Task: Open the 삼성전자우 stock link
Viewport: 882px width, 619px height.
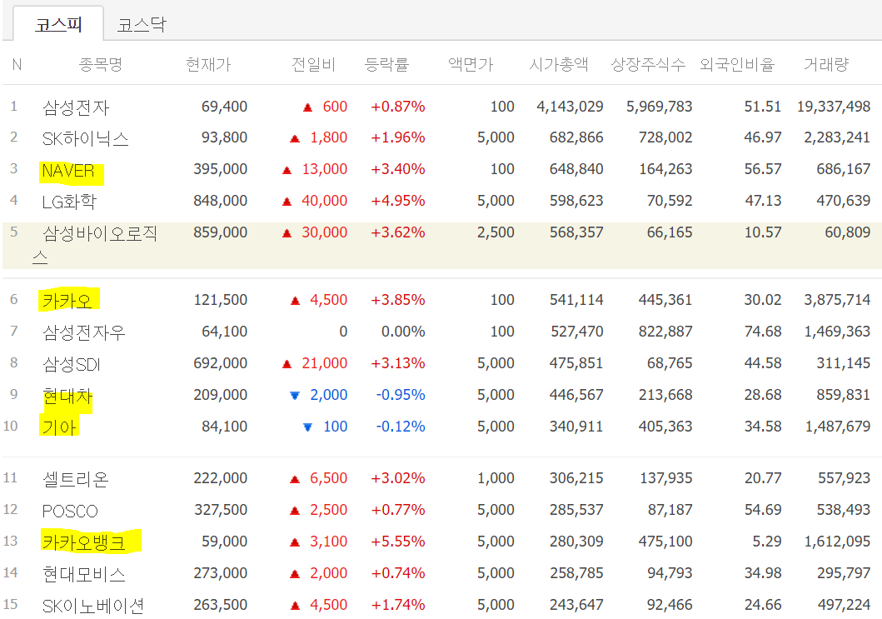Action: click(84, 332)
